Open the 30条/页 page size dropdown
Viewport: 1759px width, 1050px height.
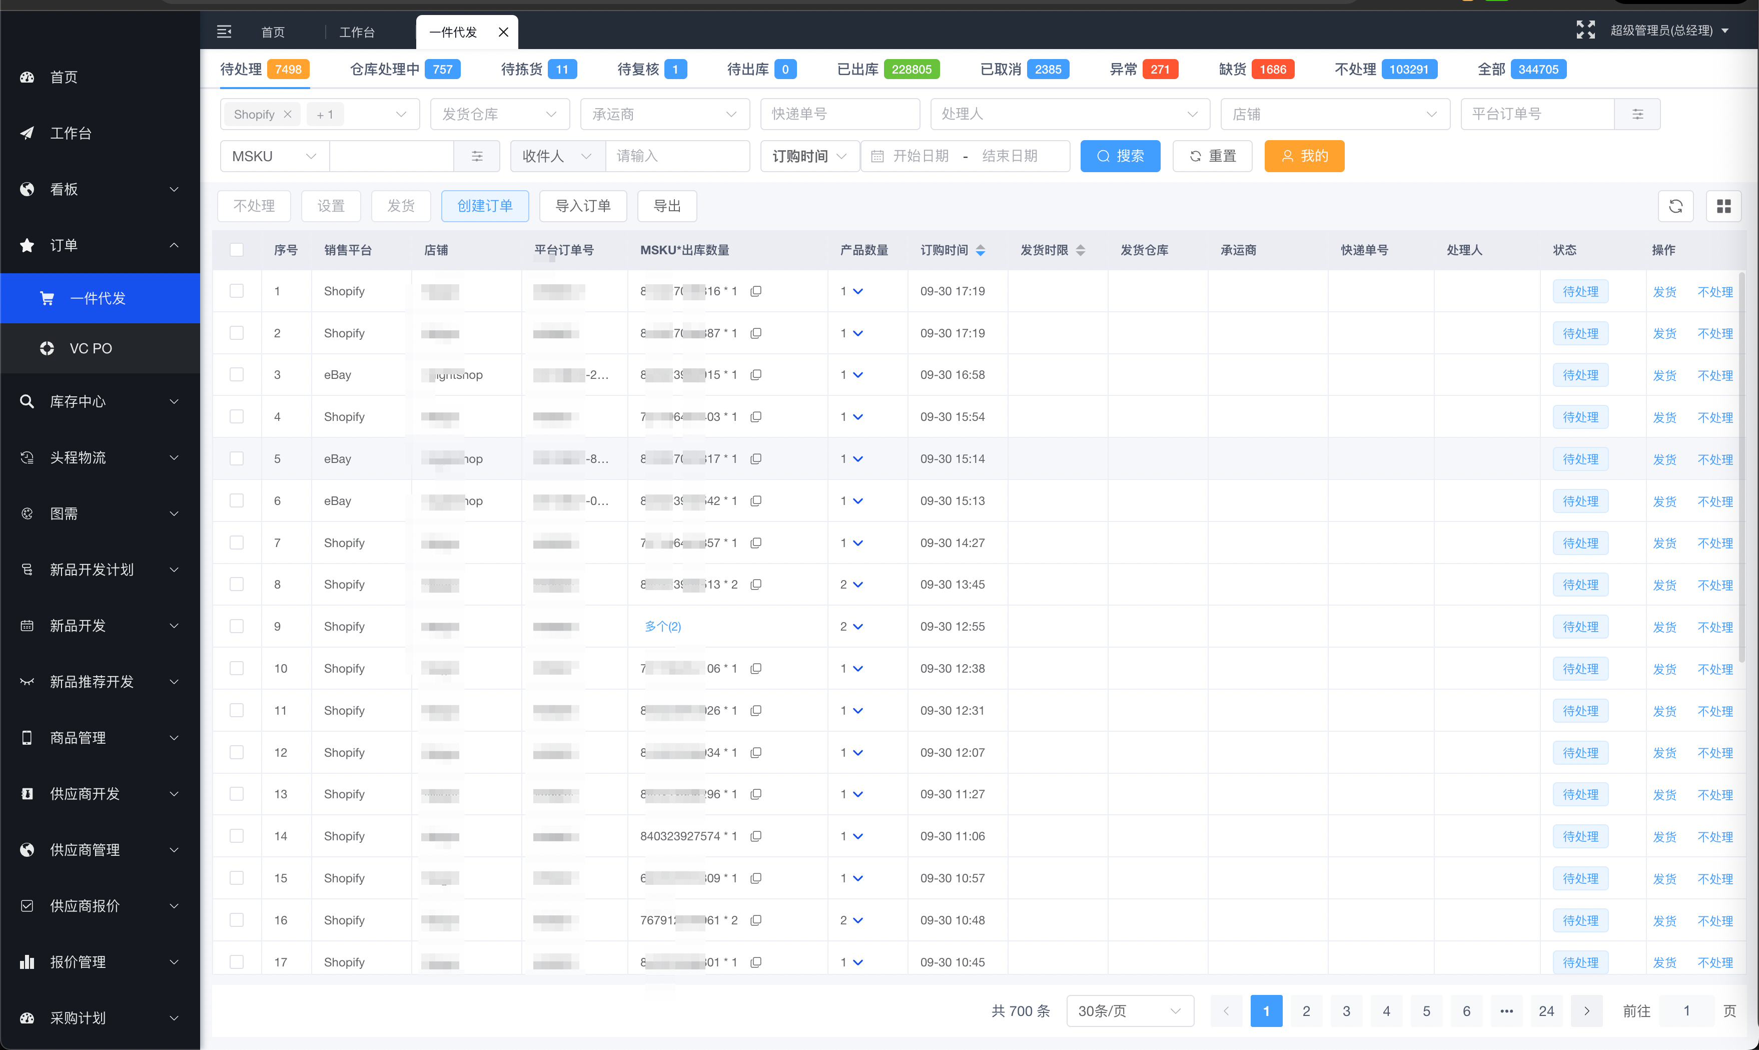pyautogui.click(x=1129, y=1010)
